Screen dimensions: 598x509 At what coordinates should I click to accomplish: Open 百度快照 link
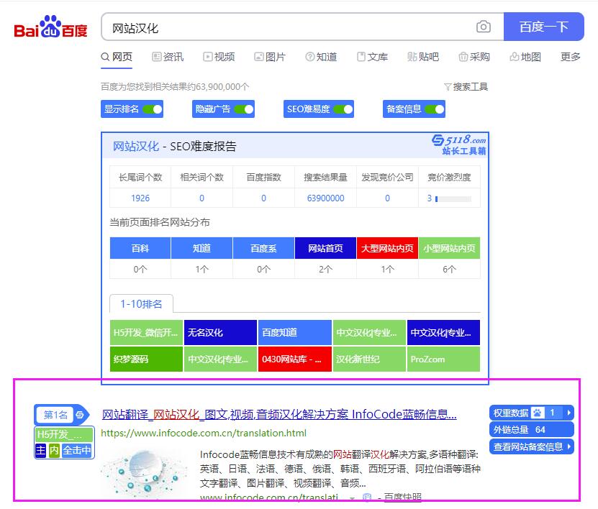[402, 497]
